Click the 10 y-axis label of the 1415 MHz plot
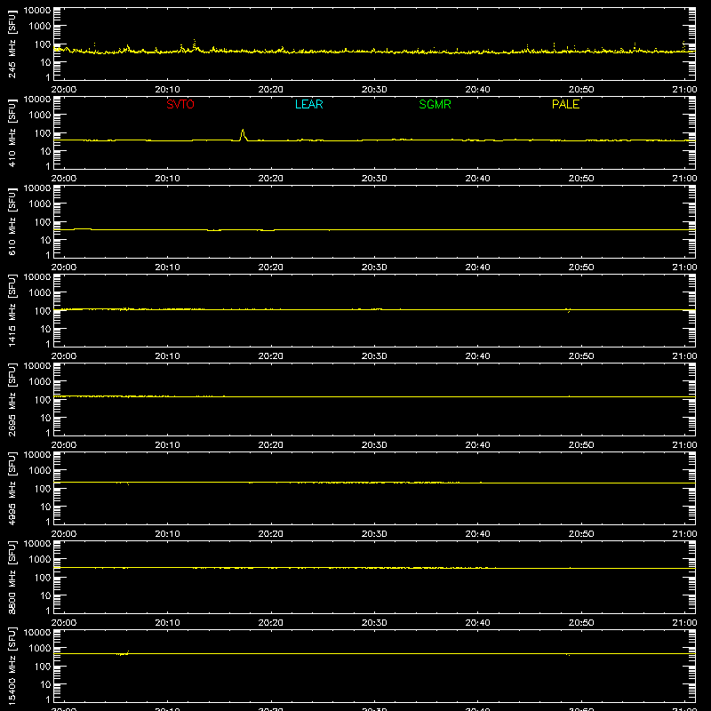Viewport: 711px width, 711px height. [x=46, y=329]
